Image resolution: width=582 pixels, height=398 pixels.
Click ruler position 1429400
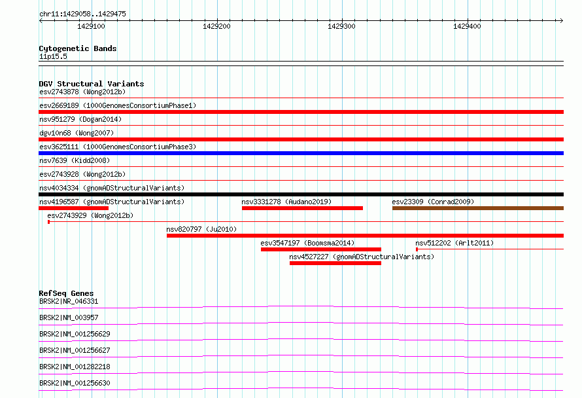[467, 26]
